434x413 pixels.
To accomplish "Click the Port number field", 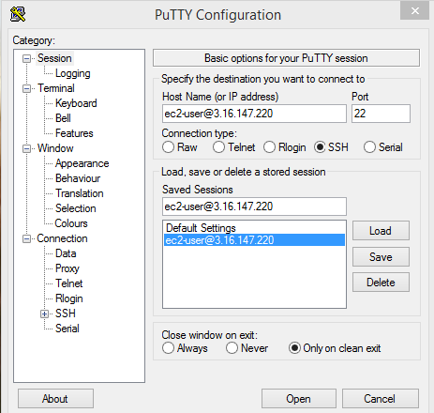I will (x=381, y=114).
